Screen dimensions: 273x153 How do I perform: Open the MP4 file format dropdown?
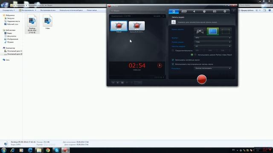click(212, 38)
